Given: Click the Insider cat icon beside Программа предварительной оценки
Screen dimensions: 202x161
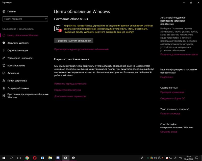Looking at the screenshot, I should (4, 96).
